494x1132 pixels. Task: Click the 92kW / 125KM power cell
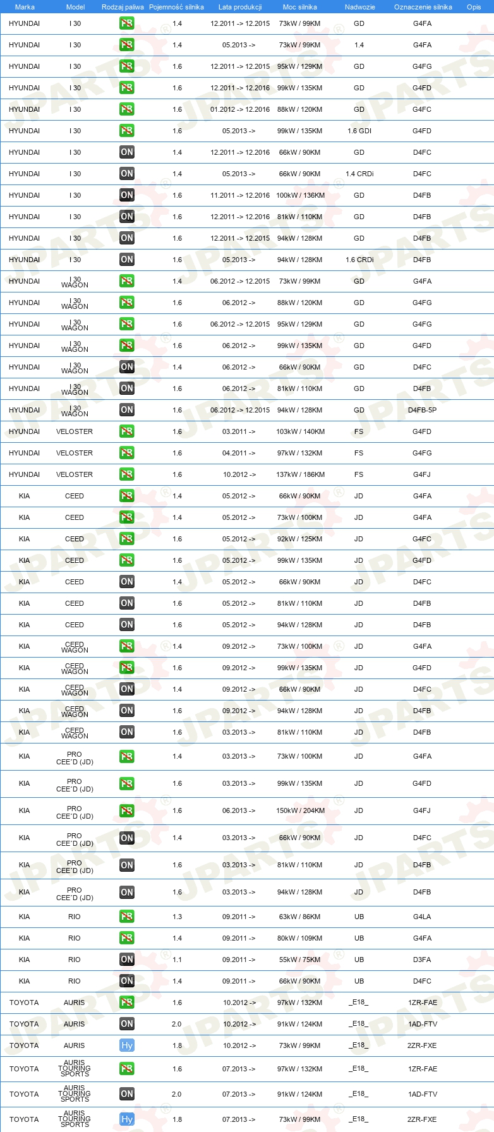[x=300, y=539]
